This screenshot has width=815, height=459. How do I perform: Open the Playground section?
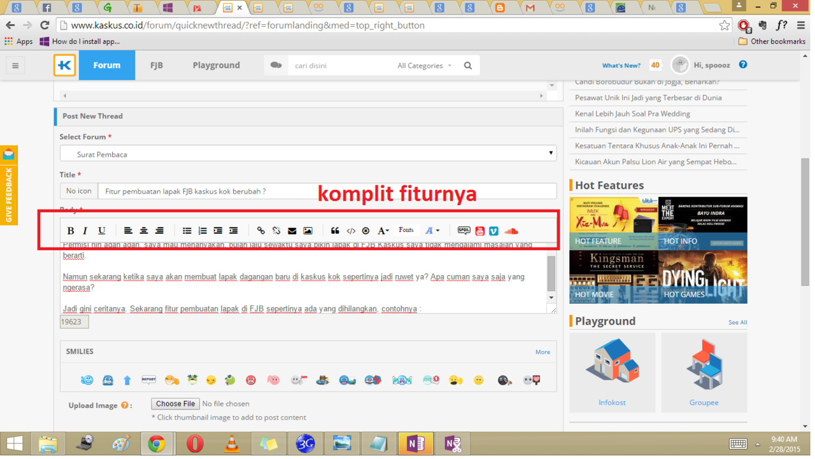[x=216, y=65]
